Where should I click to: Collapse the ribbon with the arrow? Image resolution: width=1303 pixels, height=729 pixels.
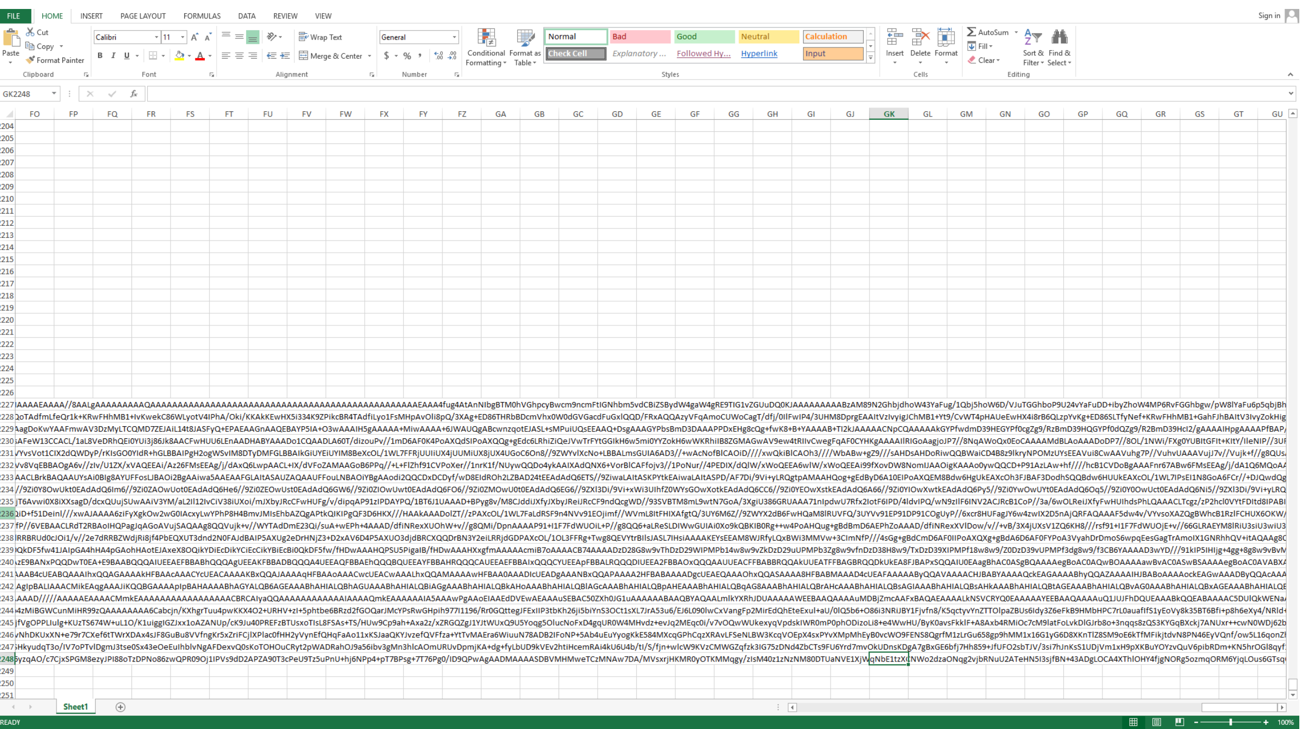(x=1290, y=74)
